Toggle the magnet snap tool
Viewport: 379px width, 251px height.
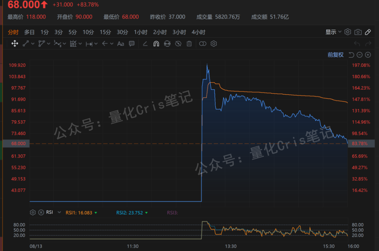pyautogui.click(x=156, y=43)
